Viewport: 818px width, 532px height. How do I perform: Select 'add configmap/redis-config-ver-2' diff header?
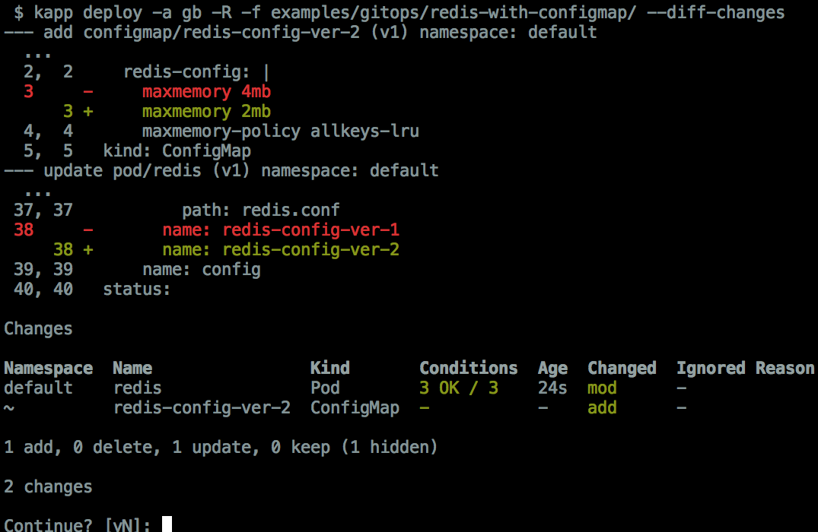pyautogui.click(x=300, y=33)
